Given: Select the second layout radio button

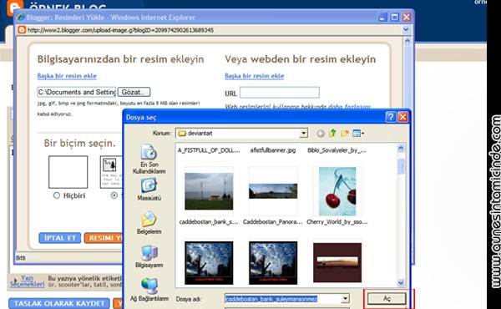Looking at the screenshot, I should [114, 195].
